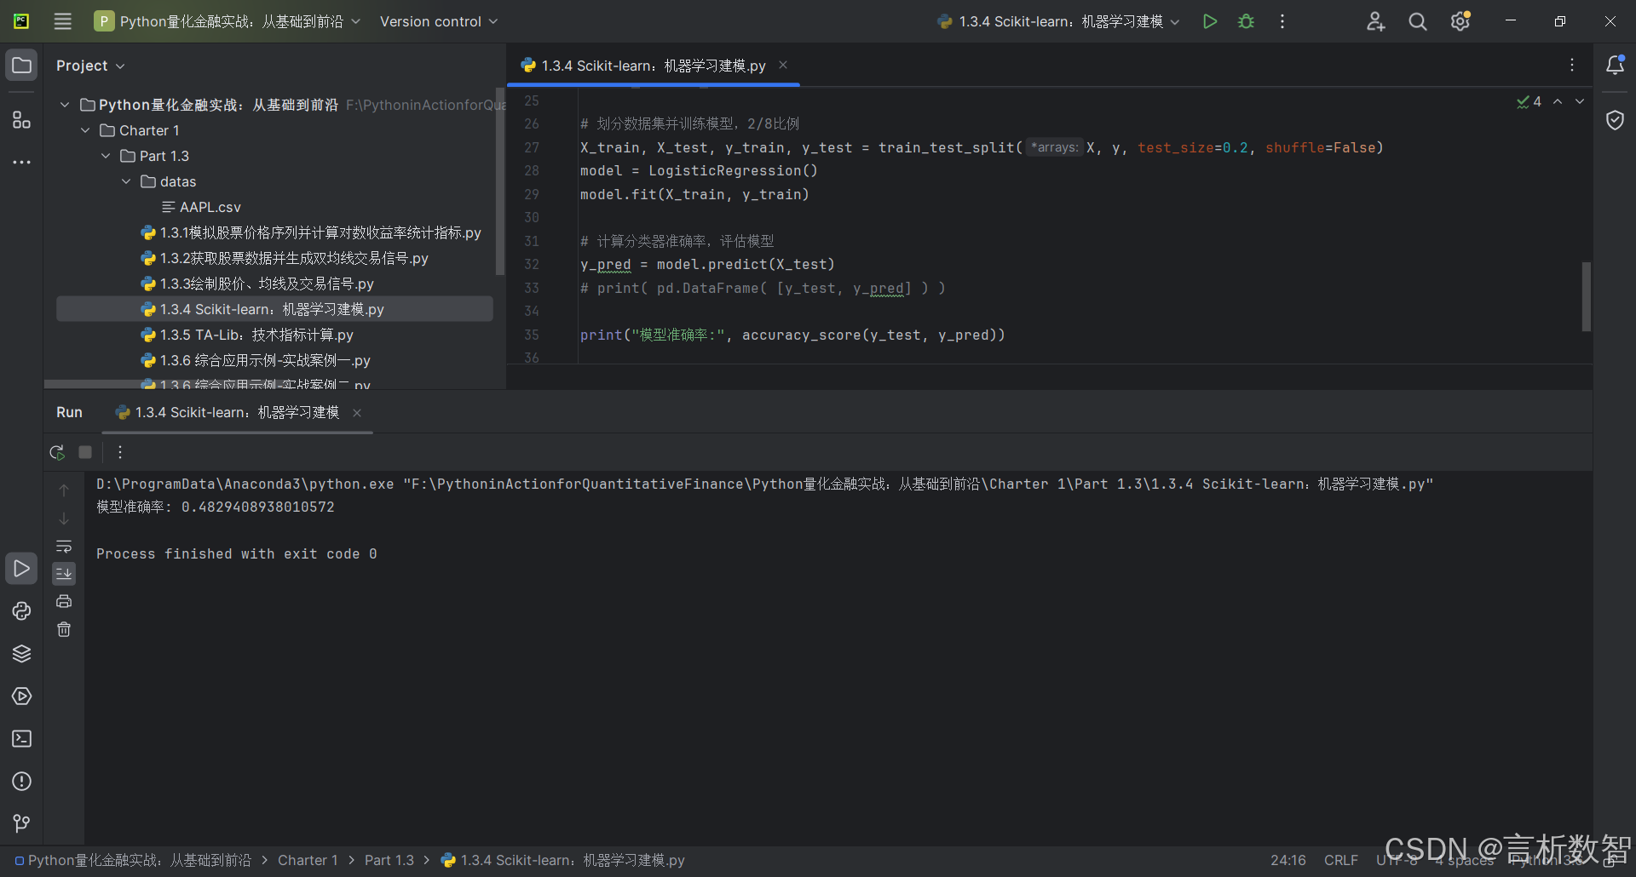
Task: Click Part 1.3 in breadcrumb bar
Action: (389, 860)
